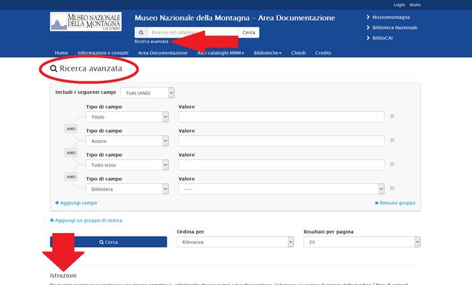Click the Tutto testo value input field

pyautogui.click(x=281, y=165)
